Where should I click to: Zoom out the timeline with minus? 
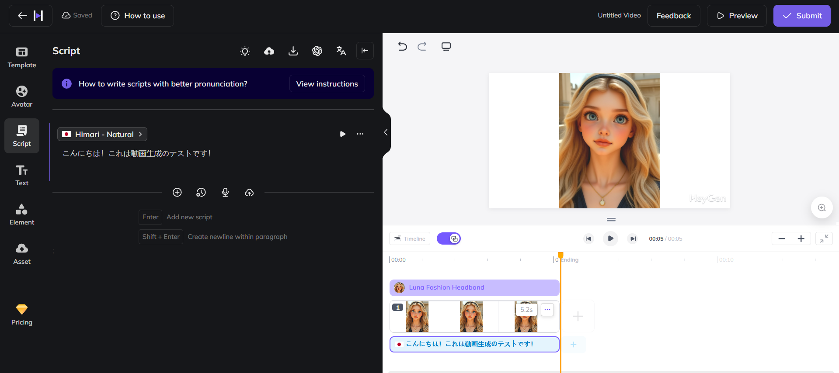click(x=782, y=238)
